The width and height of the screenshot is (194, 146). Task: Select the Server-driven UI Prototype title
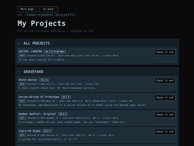point(39,97)
